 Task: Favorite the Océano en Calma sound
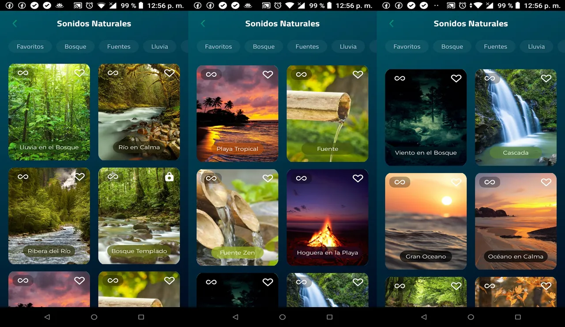point(546,182)
